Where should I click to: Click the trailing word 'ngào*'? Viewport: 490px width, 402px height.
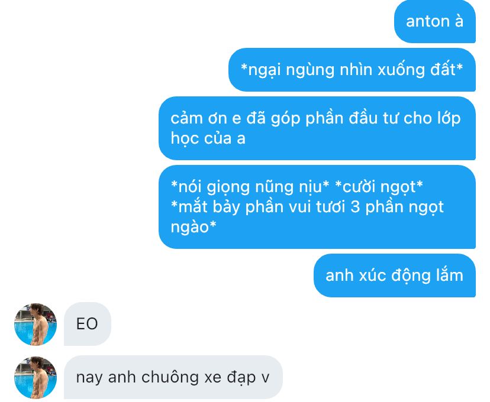pyautogui.click(x=194, y=227)
